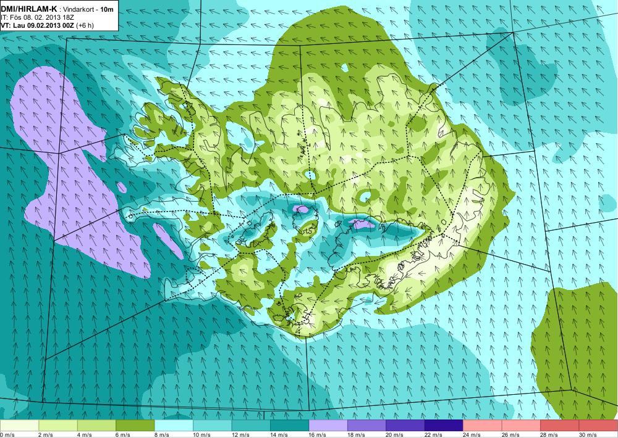Select the dark green 6–8 m/s legend swatch
Screen dimensions: 618x438
coord(135,426)
